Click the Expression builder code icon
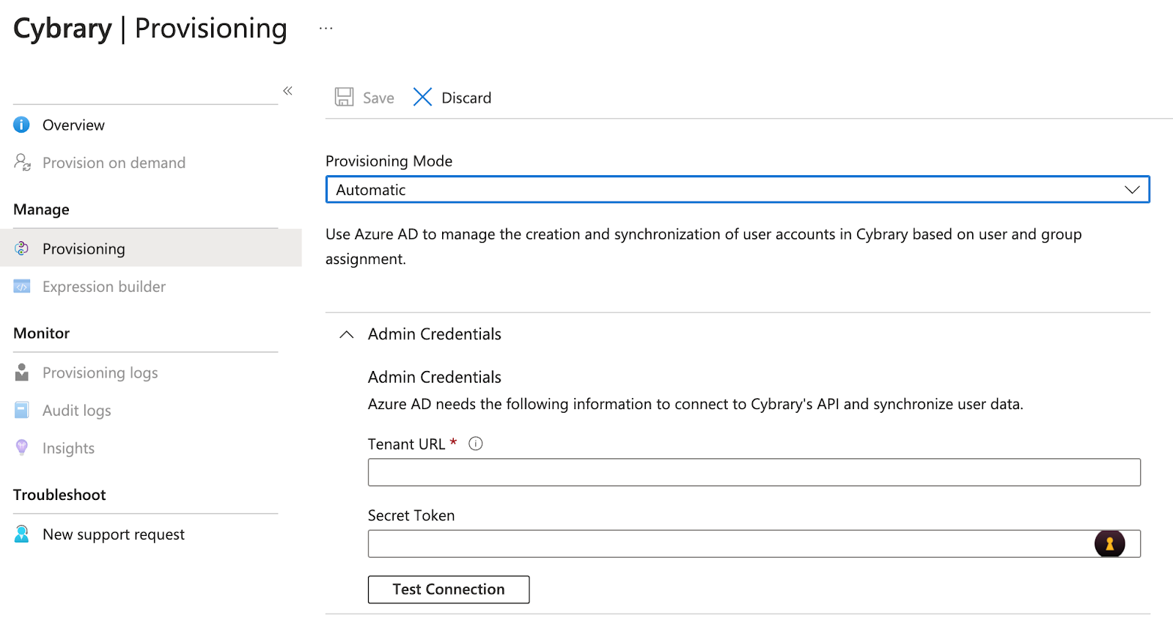 pyautogui.click(x=22, y=287)
